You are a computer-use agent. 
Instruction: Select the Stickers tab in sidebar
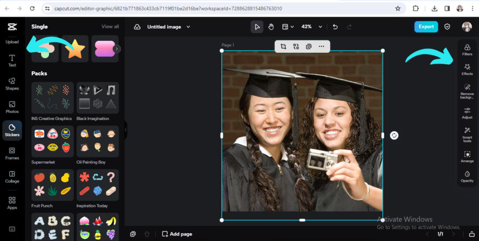coord(12,130)
